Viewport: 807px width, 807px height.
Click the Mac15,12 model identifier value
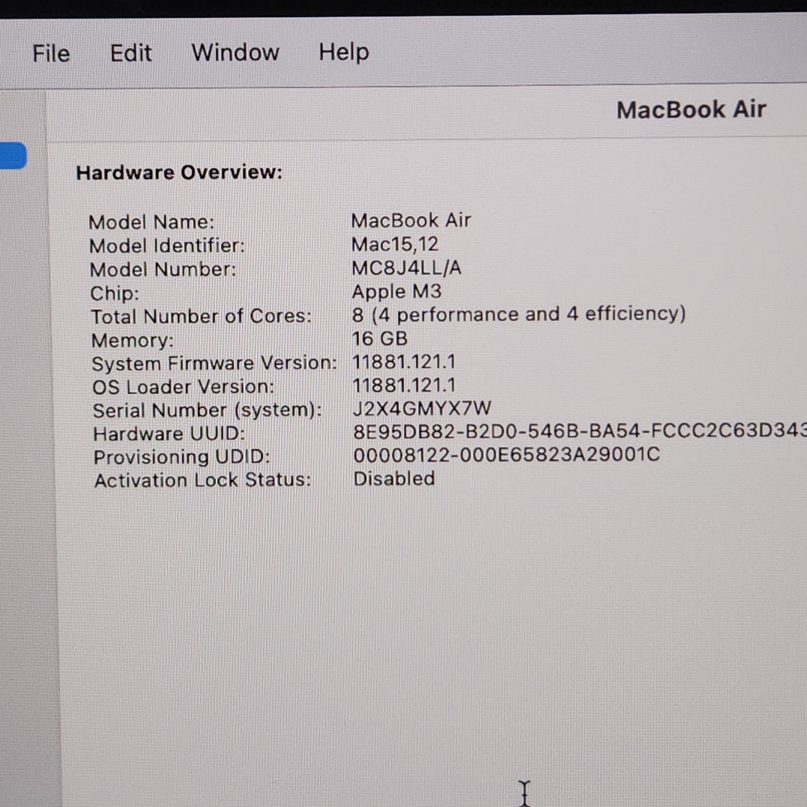tap(395, 245)
